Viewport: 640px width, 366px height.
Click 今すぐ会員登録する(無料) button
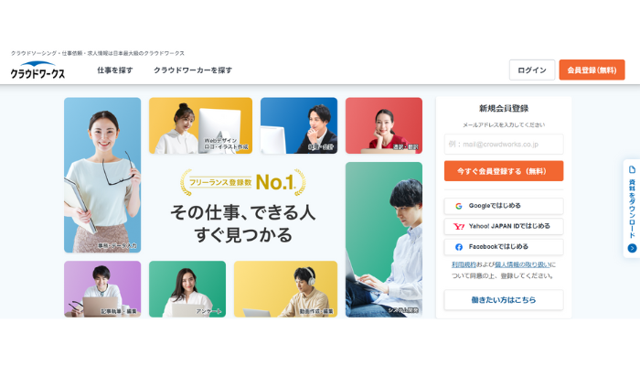pos(504,171)
